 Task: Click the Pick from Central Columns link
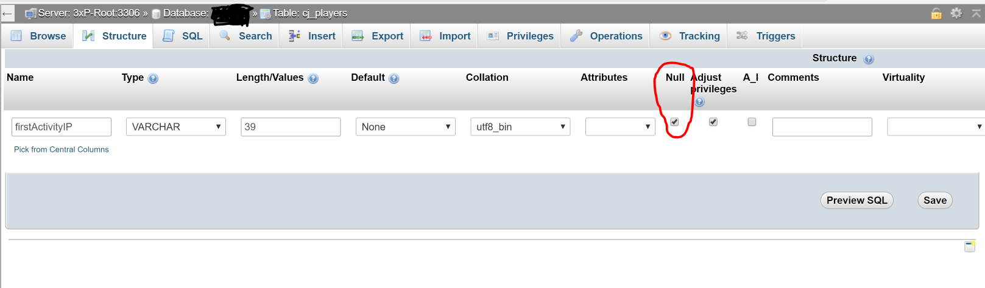click(x=62, y=149)
